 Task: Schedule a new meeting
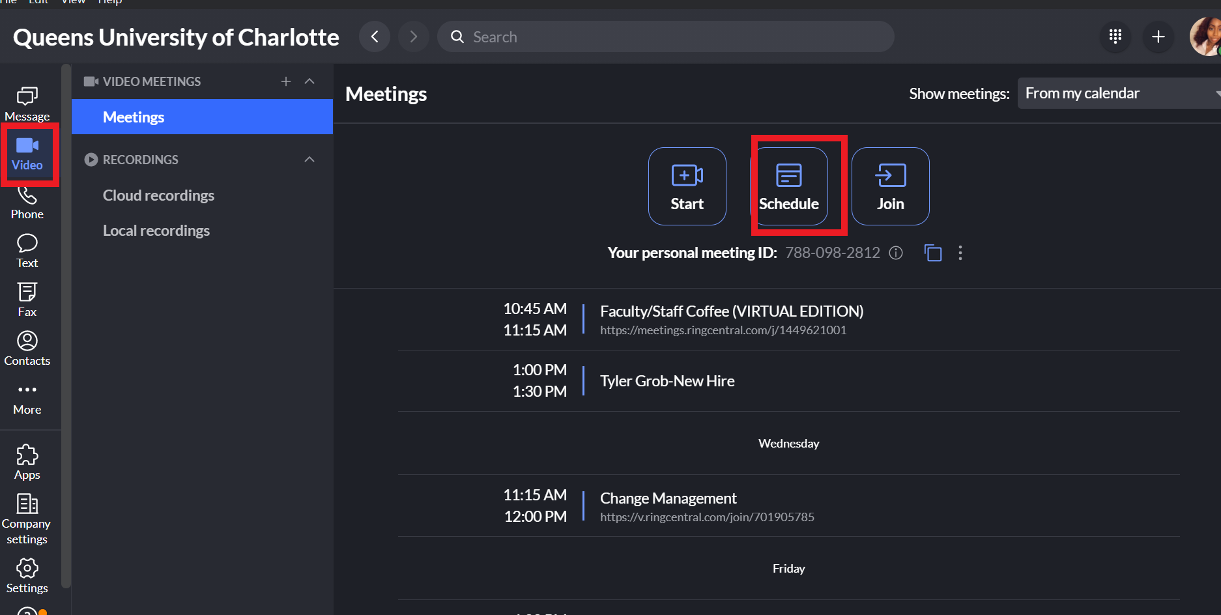789,186
